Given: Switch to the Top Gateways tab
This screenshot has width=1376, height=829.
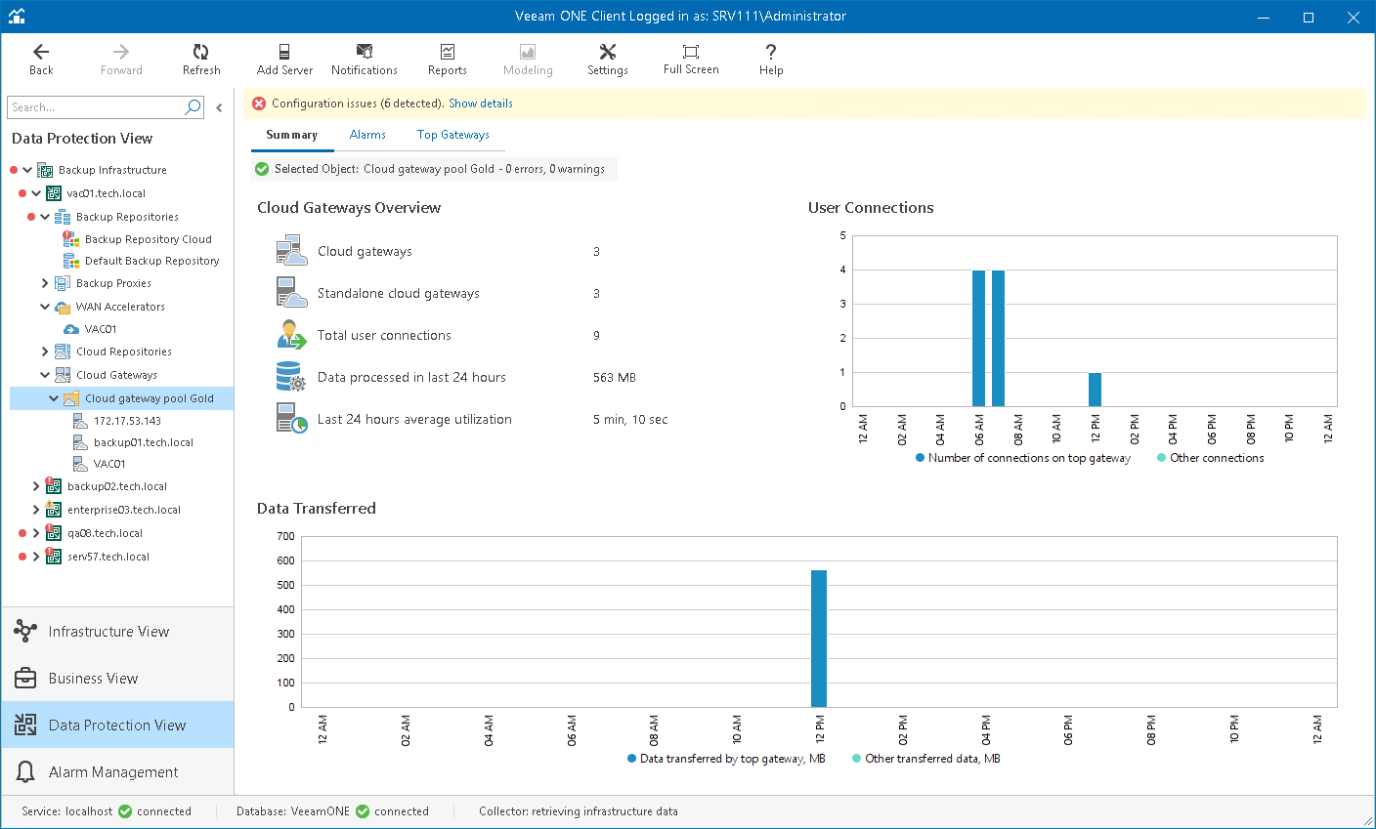Looking at the screenshot, I should coord(452,135).
